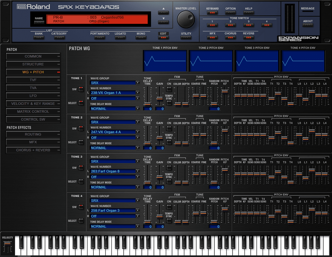This screenshot has height=257, width=332.
Task: Enable Tone 2 FXM ON button
Action: 169,128
